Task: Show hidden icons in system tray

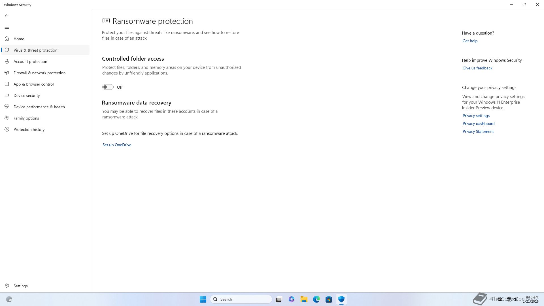Action: 491,299
